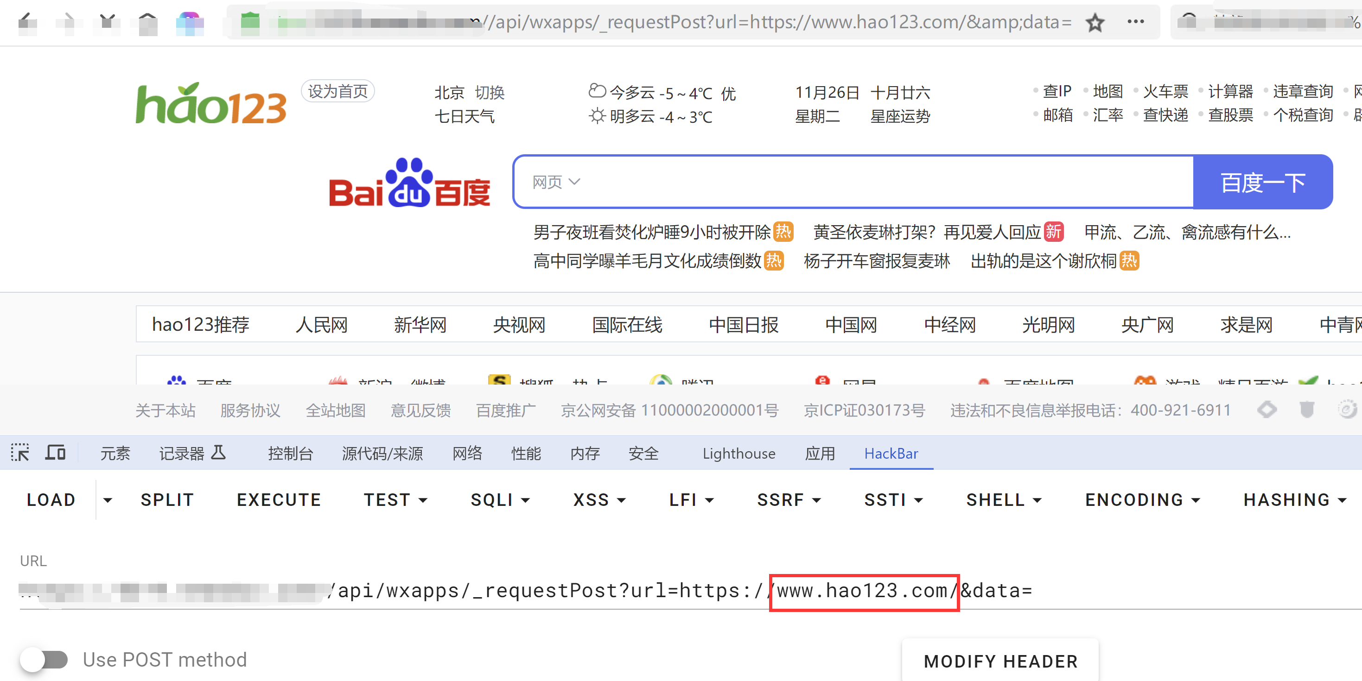Select the HackBar DevTools tab

[x=891, y=453]
